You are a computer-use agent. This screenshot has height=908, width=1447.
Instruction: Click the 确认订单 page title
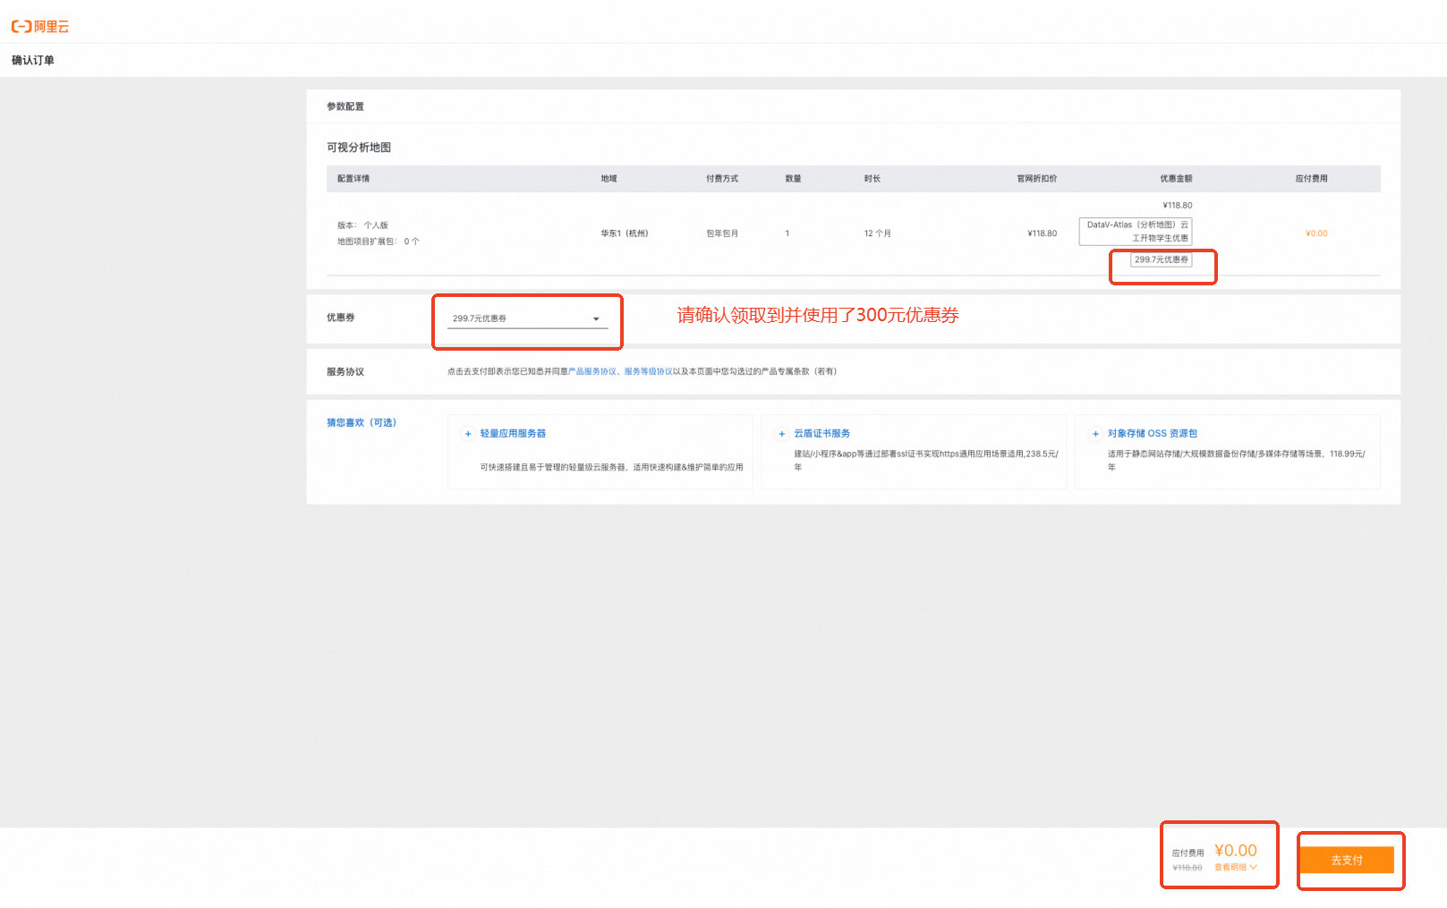(33, 60)
